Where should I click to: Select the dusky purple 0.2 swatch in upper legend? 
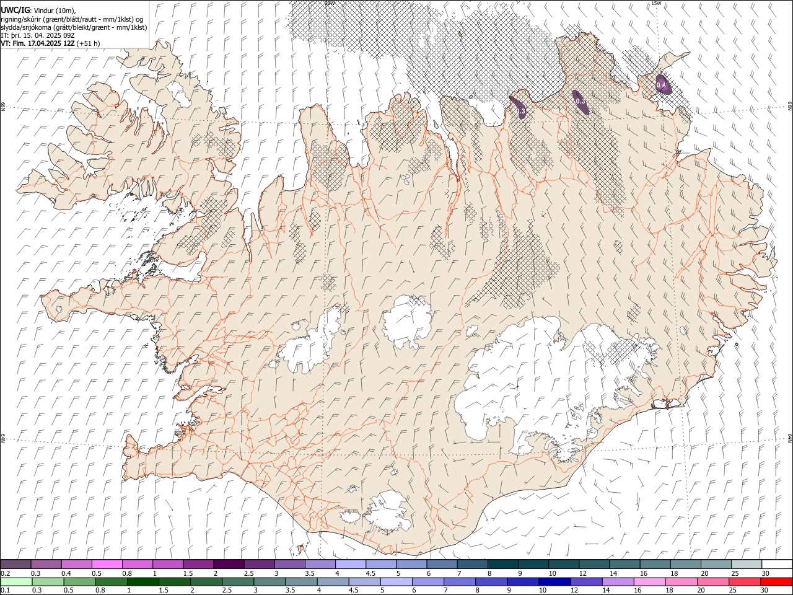(x=15, y=565)
